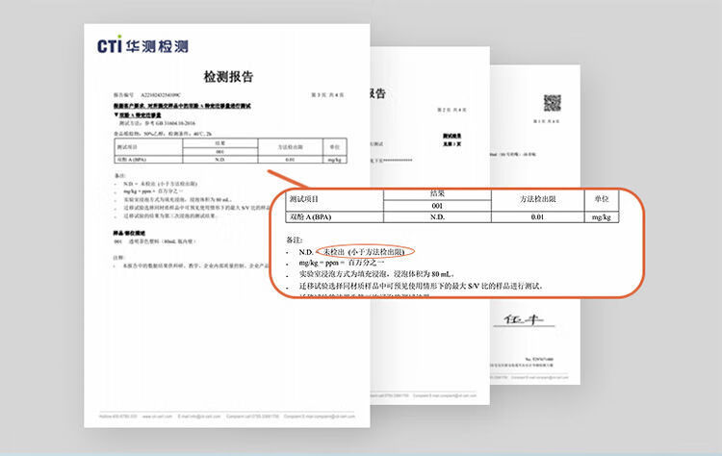
Task: Click the N.D. result in the enlarged table
Action: 437,216
